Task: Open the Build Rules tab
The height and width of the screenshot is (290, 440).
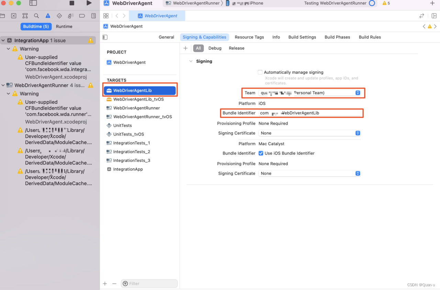Action: pyautogui.click(x=370, y=37)
